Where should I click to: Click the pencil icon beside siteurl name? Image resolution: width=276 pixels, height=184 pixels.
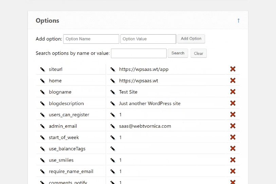click(42, 69)
